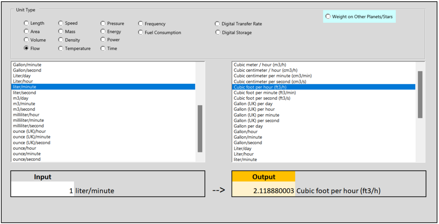Enable Weight on Other Planets/Stars option
The image size is (439, 224).
tap(328, 17)
